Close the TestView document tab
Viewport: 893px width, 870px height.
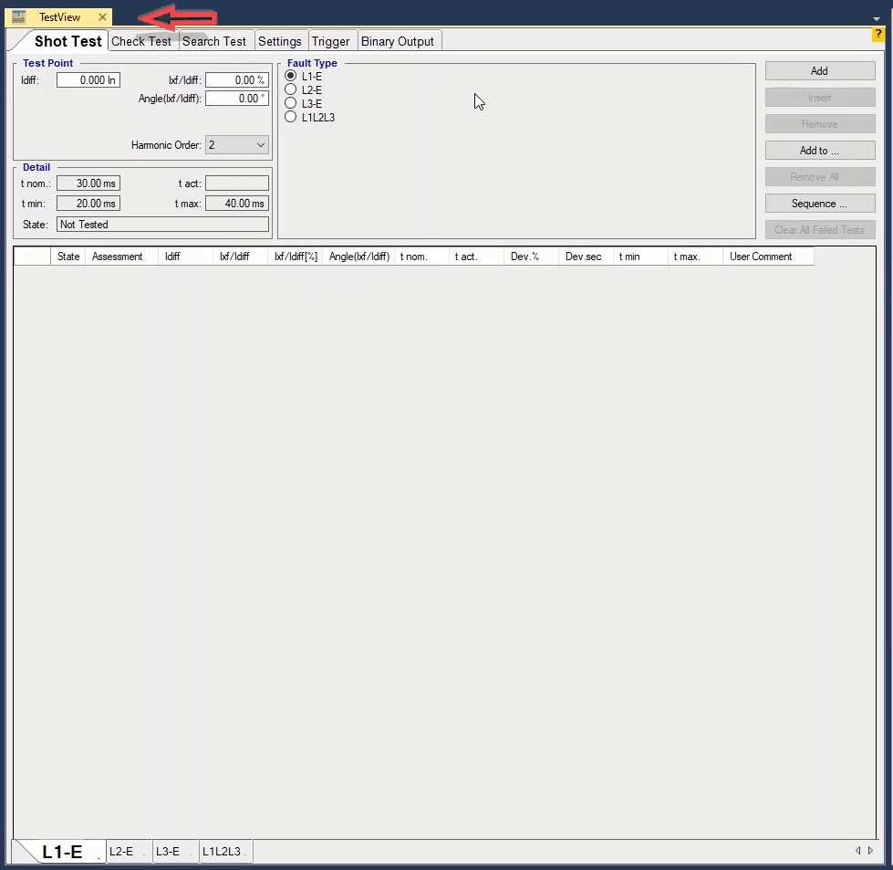(102, 17)
